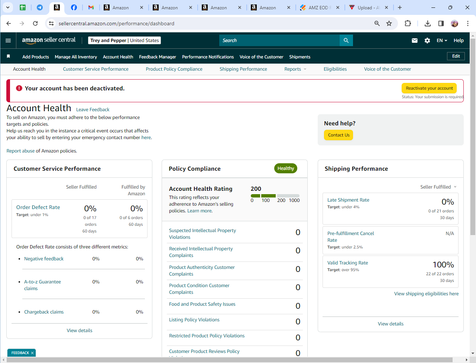Click the bookmark flag icon beside Add Products
476x363 pixels.
tap(9, 57)
